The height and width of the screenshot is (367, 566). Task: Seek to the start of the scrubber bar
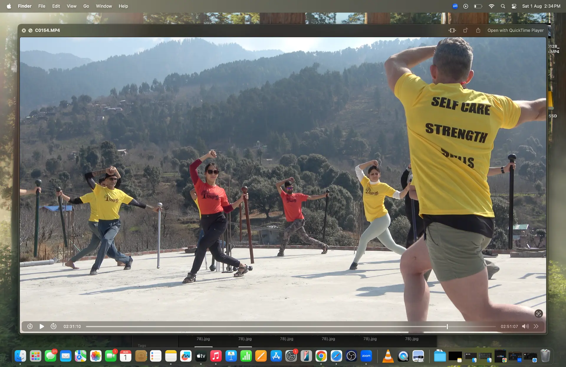click(86, 326)
